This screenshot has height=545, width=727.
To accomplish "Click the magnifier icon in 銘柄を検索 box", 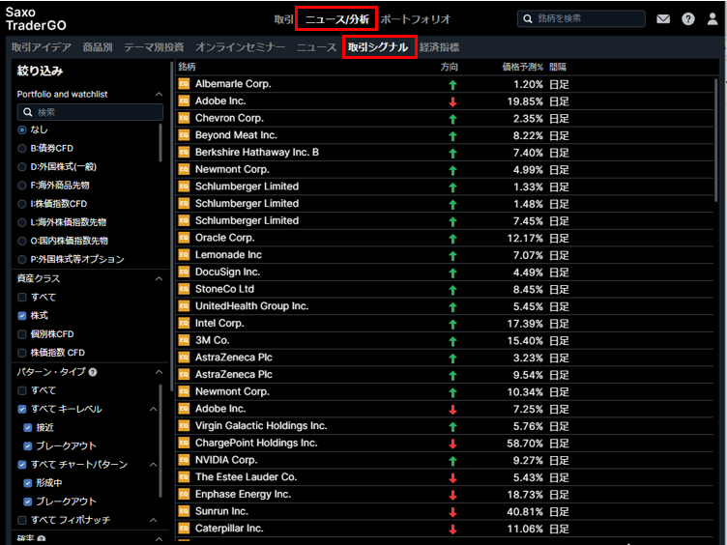I will point(527,19).
